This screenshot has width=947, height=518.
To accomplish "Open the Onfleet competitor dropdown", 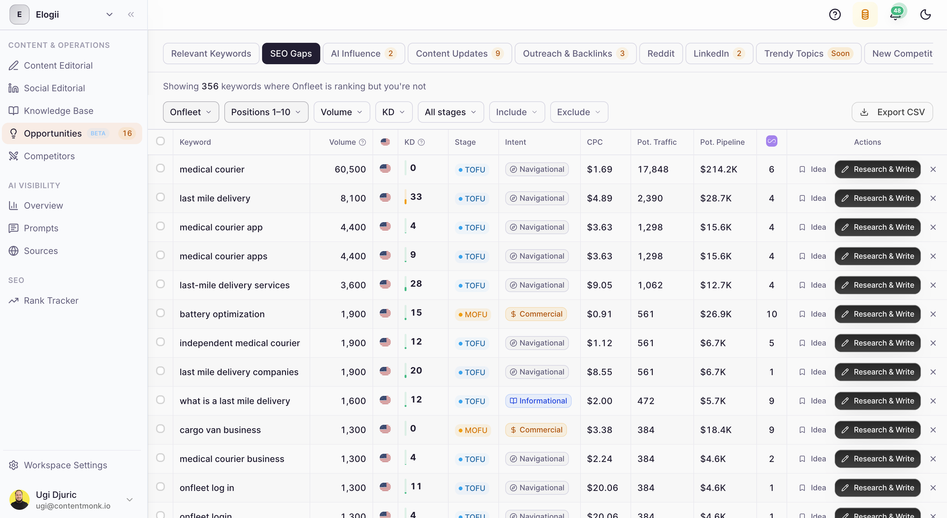I will pos(191,112).
